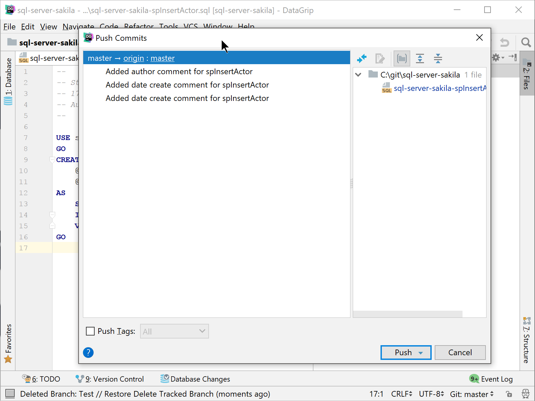The image size is (535, 401).
Task: Open the View menu
Action: [48, 27]
